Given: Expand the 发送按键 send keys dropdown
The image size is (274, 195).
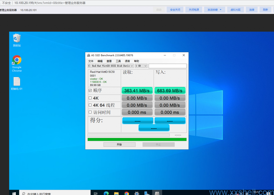Looking at the screenshot, I should pos(214,10).
